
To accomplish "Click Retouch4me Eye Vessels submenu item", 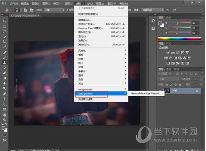I will click(146, 93).
